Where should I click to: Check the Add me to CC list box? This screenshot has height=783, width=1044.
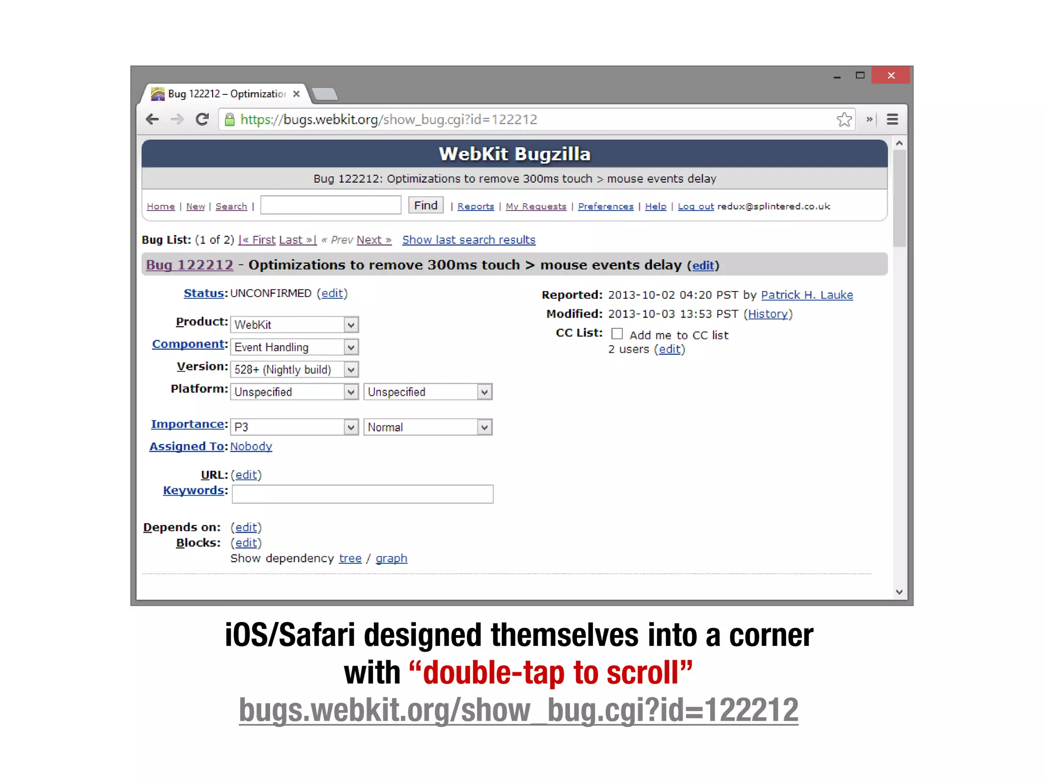coord(617,334)
